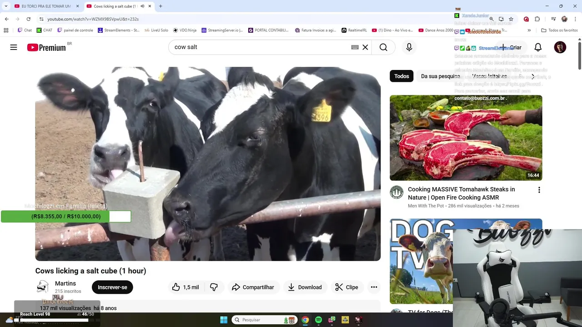Viewport: 582px width, 327px height.
Task: Download the video
Action: click(305, 287)
